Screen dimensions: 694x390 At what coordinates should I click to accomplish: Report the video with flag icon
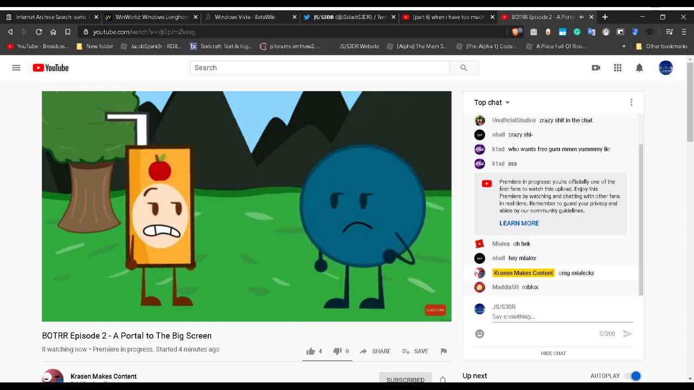click(444, 351)
